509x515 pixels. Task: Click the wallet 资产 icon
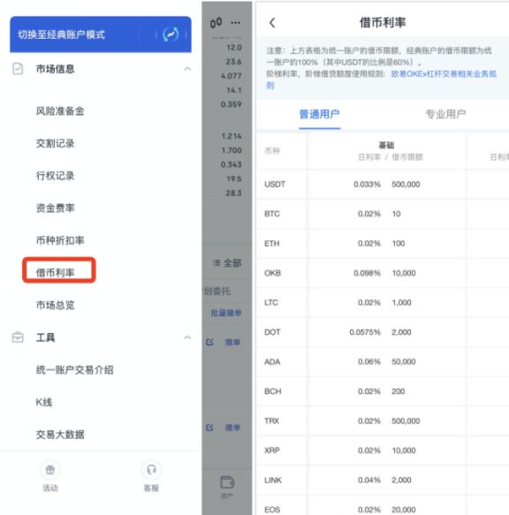pos(227,482)
